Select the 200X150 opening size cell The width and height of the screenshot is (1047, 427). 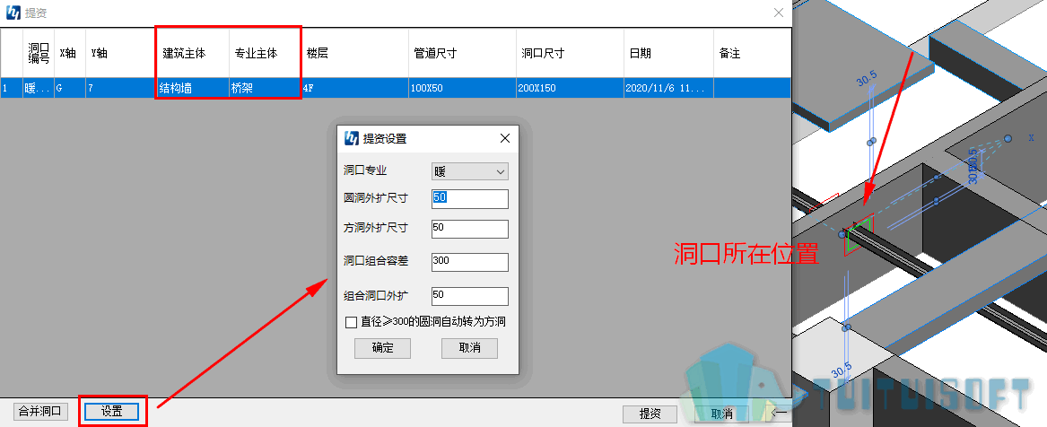571,88
